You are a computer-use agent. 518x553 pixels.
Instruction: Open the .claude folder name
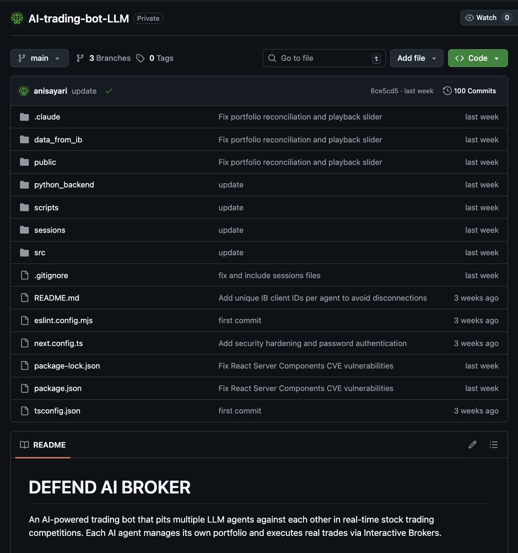pyautogui.click(x=47, y=117)
